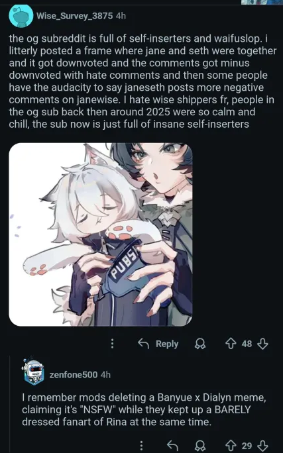Open three-dot menu on zenfone500's reply

141,446
